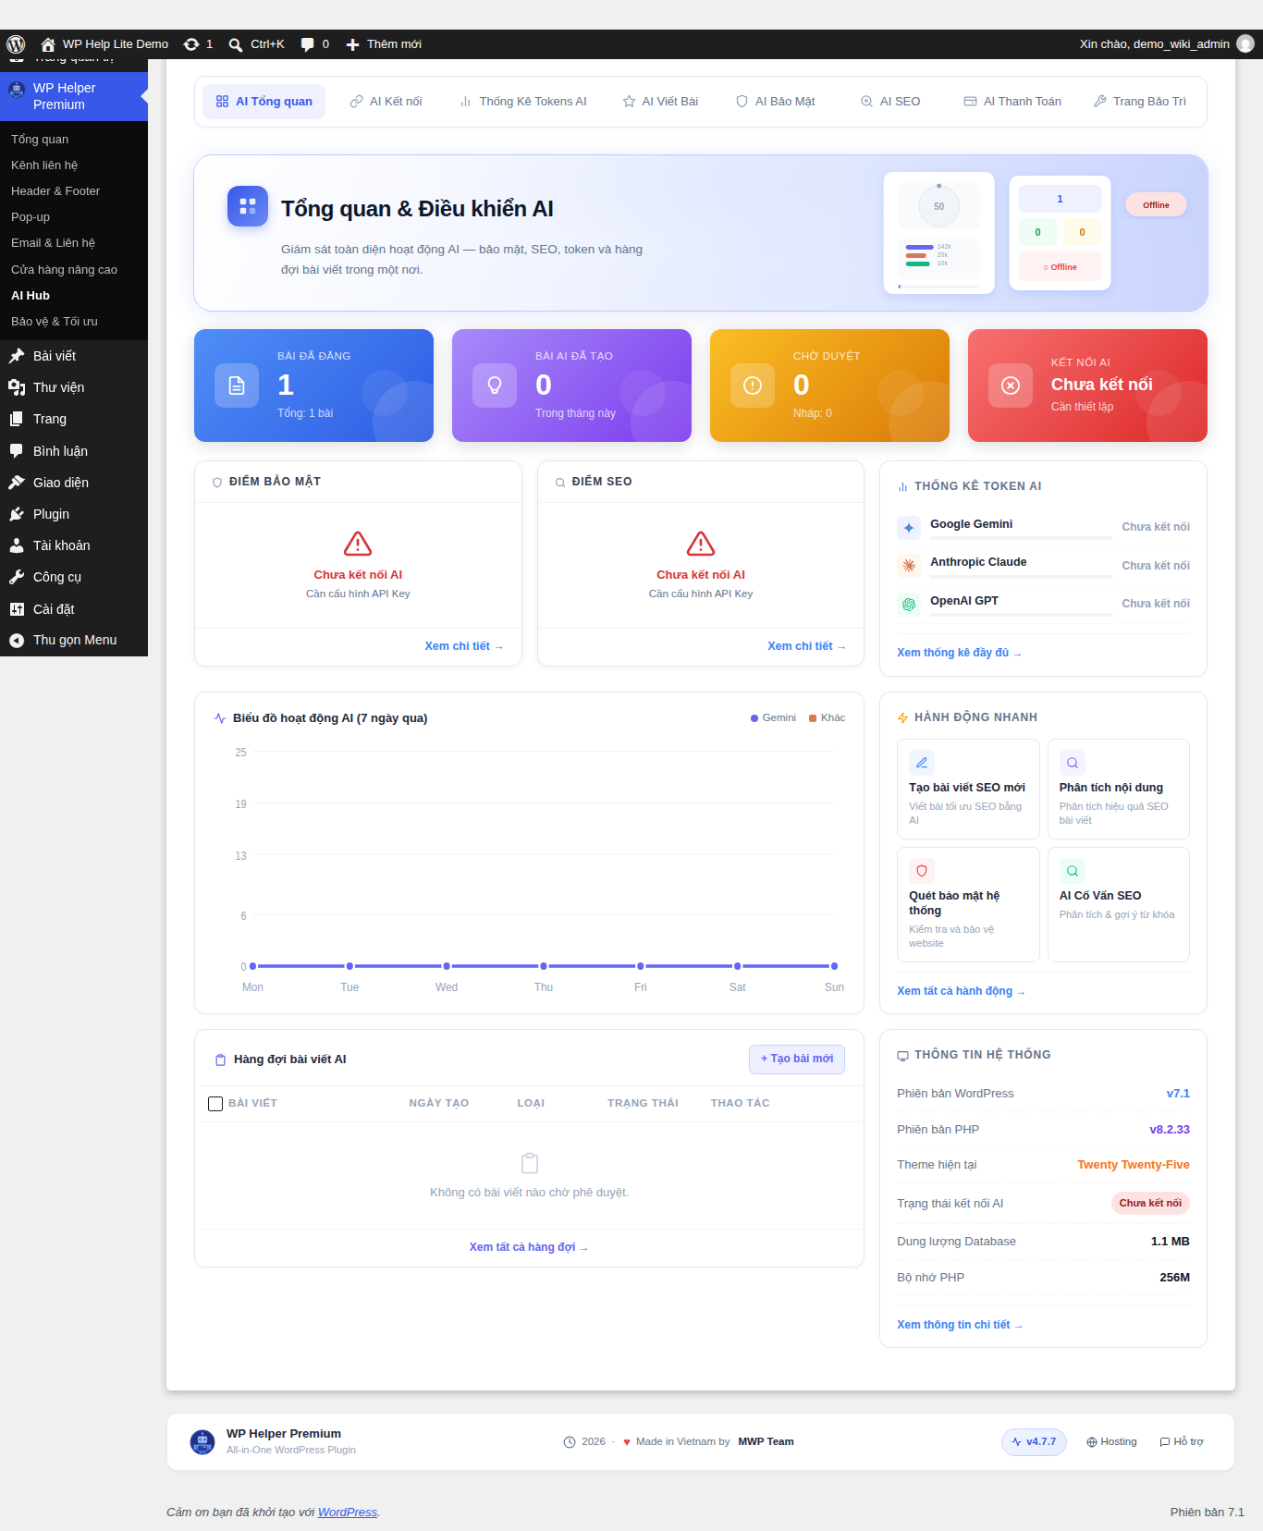Expand the Bài viết sidebar menu
This screenshot has width=1263, height=1531.
tap(74, 356)
